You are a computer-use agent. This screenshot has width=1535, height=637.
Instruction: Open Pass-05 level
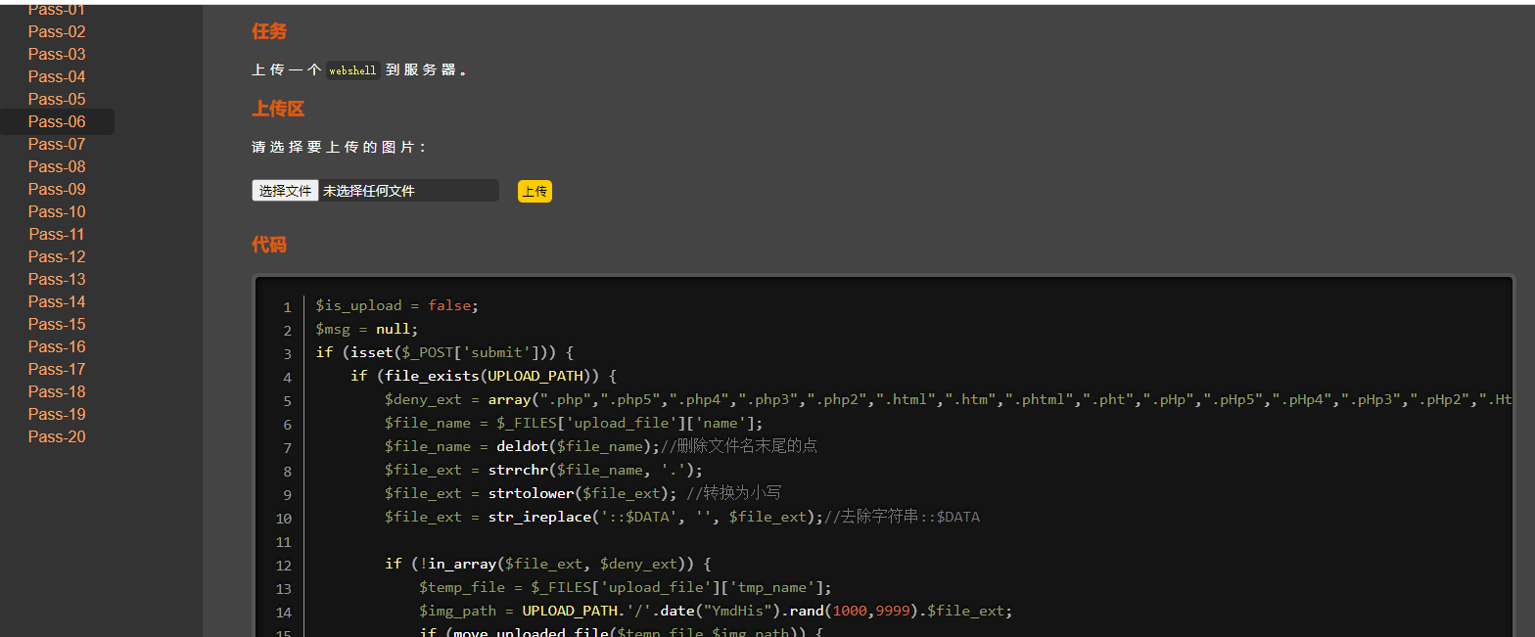[x=57, y=99]
